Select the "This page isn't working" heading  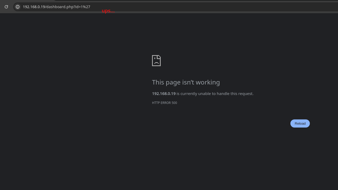click(x=186, y=82)
